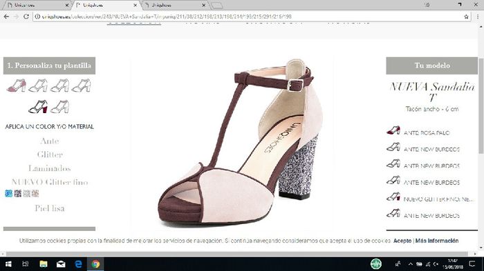The image size is (484, 271).
Task: Click the NUEVA Sandalia T model title
Action: tap(432, 92)
